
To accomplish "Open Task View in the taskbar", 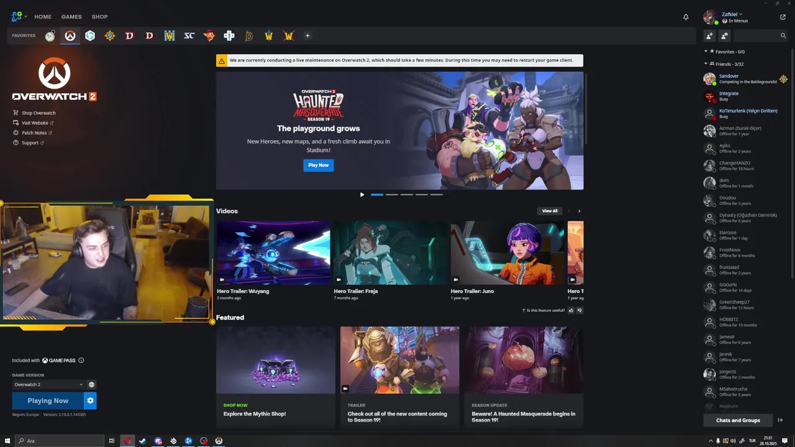I will pos(112,441).
